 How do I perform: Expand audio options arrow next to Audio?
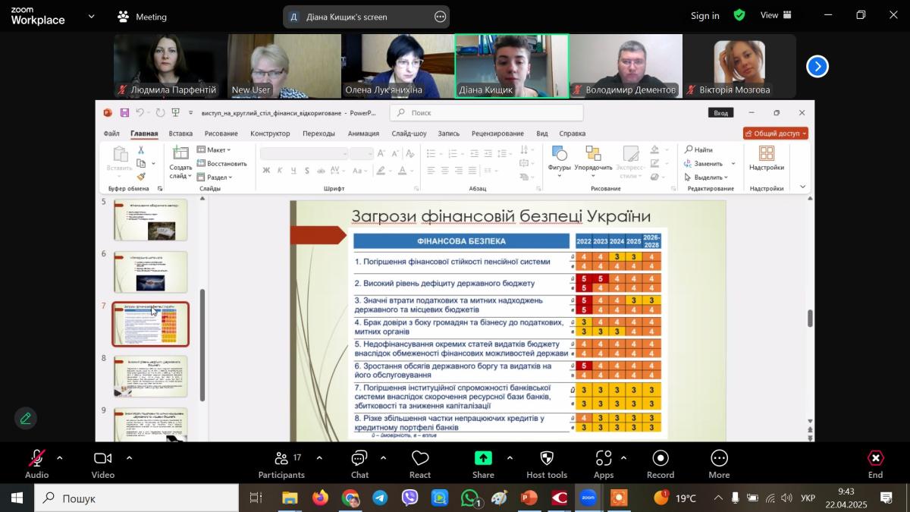coord(60,458)
